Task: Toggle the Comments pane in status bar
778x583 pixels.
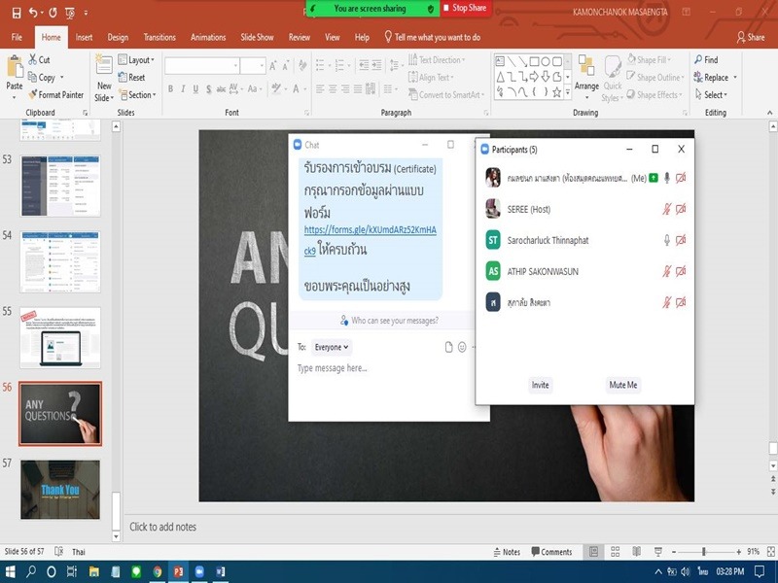Action: pos(550,552)
